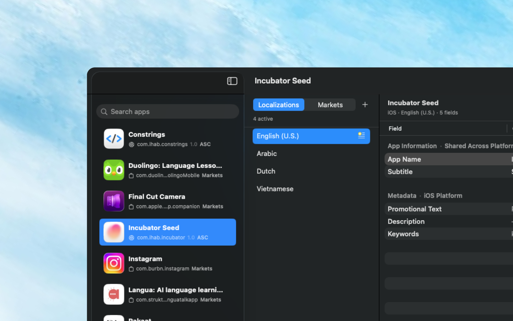Click the "Constrings" app name
Image resolution: width=513 pixels, height=321 pixels.
point(147,134)
